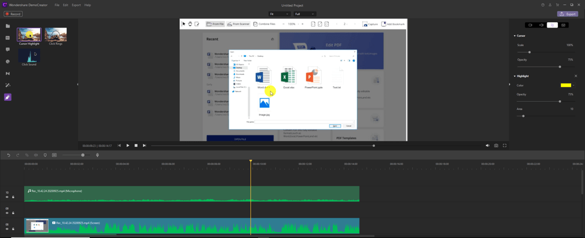The image size is (585, 238).
Task: Toggle visibility of track 08
Action: [7, 228]
